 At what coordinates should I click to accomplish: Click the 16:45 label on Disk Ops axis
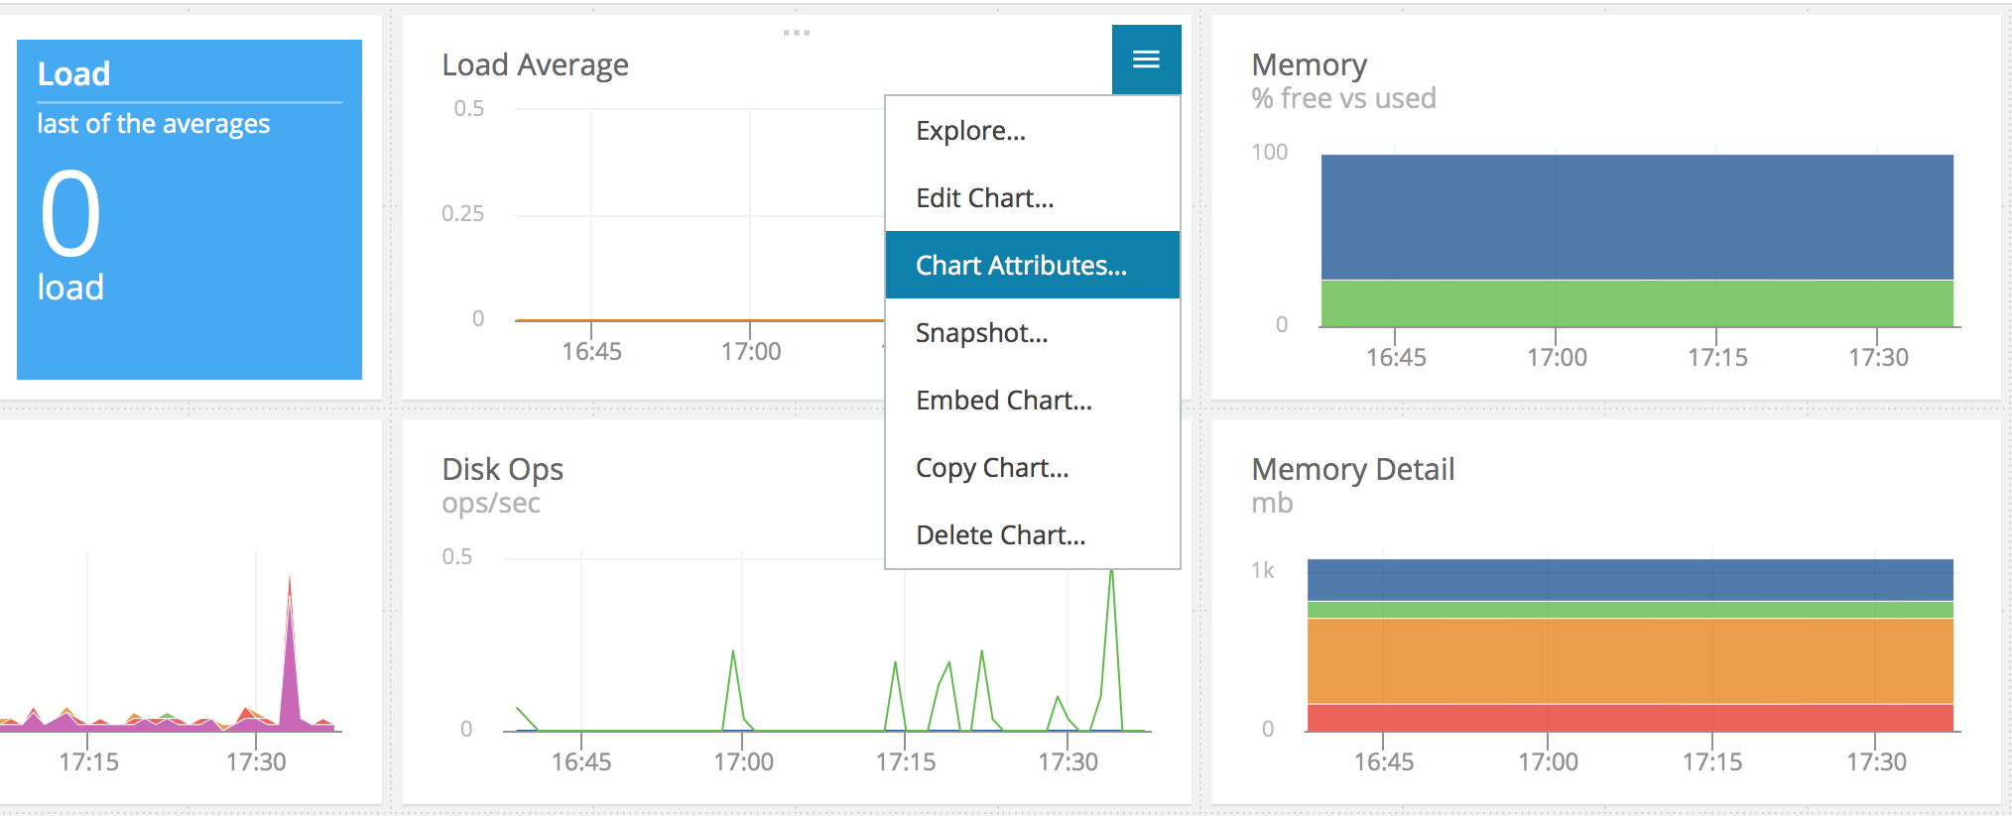click(581, 761)
